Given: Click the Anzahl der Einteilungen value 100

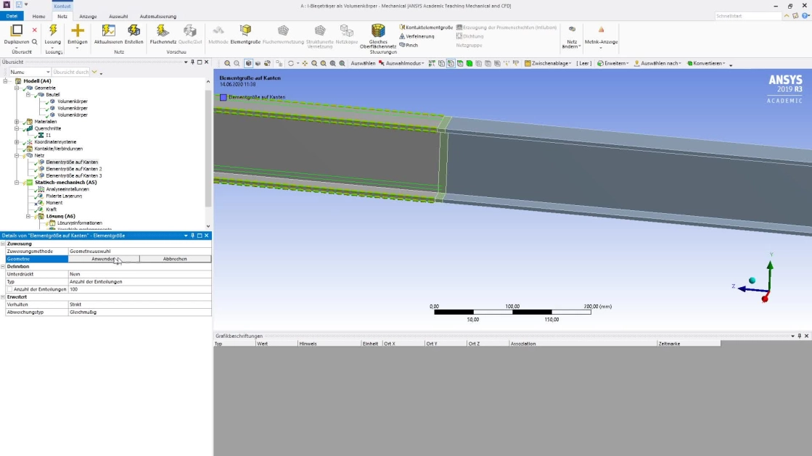Looking at the screenshot, I should (x=140, y=289).
